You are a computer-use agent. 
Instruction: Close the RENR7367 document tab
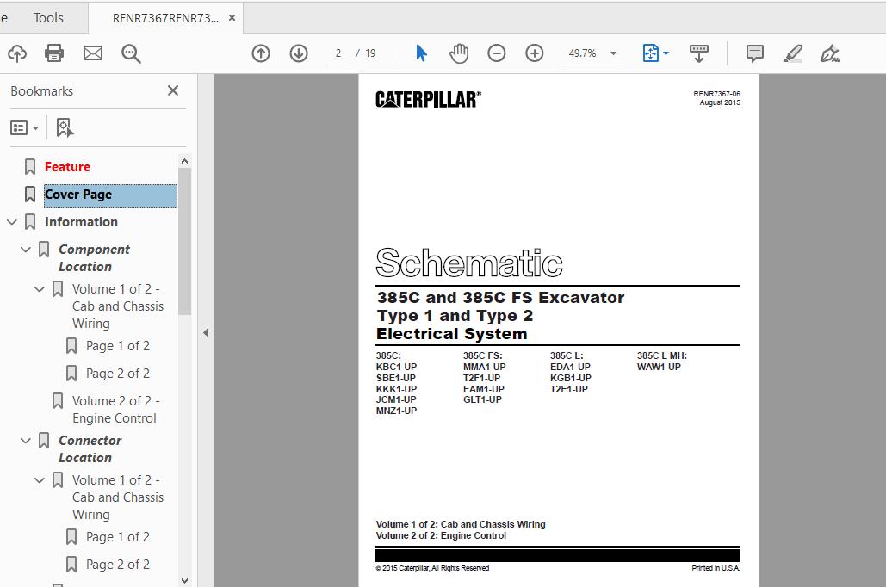tap(232, 18)
